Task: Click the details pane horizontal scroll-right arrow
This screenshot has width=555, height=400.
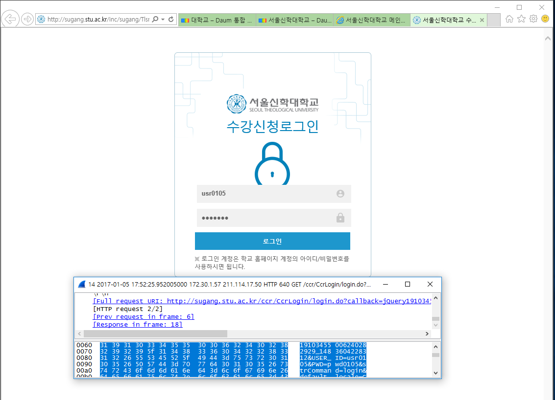Action: [x=427, y=334]
